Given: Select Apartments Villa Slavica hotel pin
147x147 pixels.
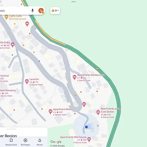Looking at the screenshot, I should [89, 139].
